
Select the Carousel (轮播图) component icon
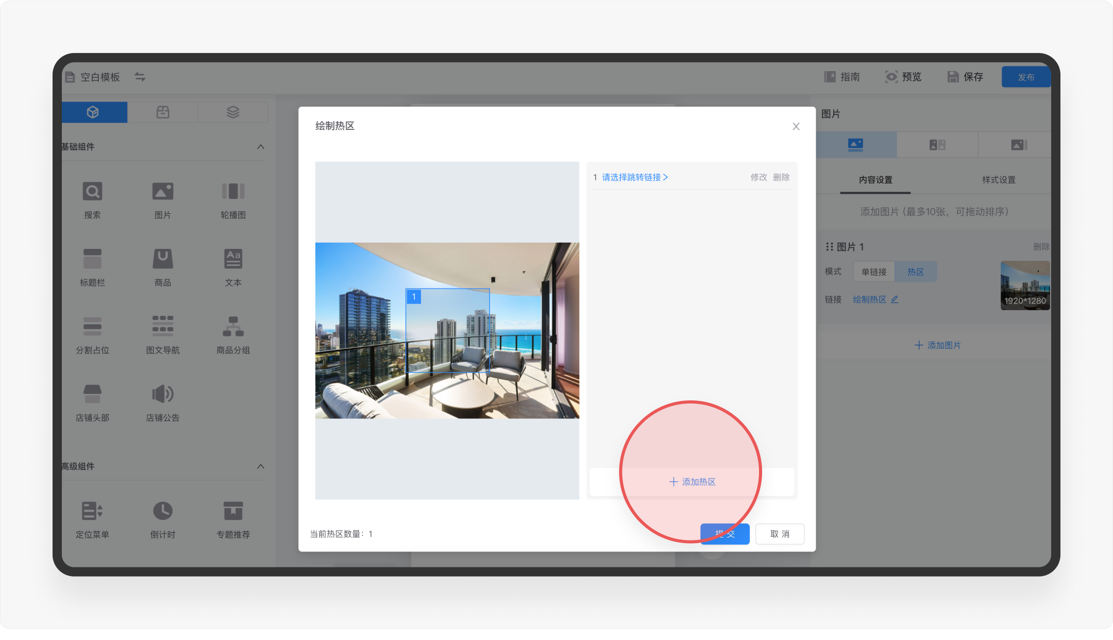[x=233, y=191]
